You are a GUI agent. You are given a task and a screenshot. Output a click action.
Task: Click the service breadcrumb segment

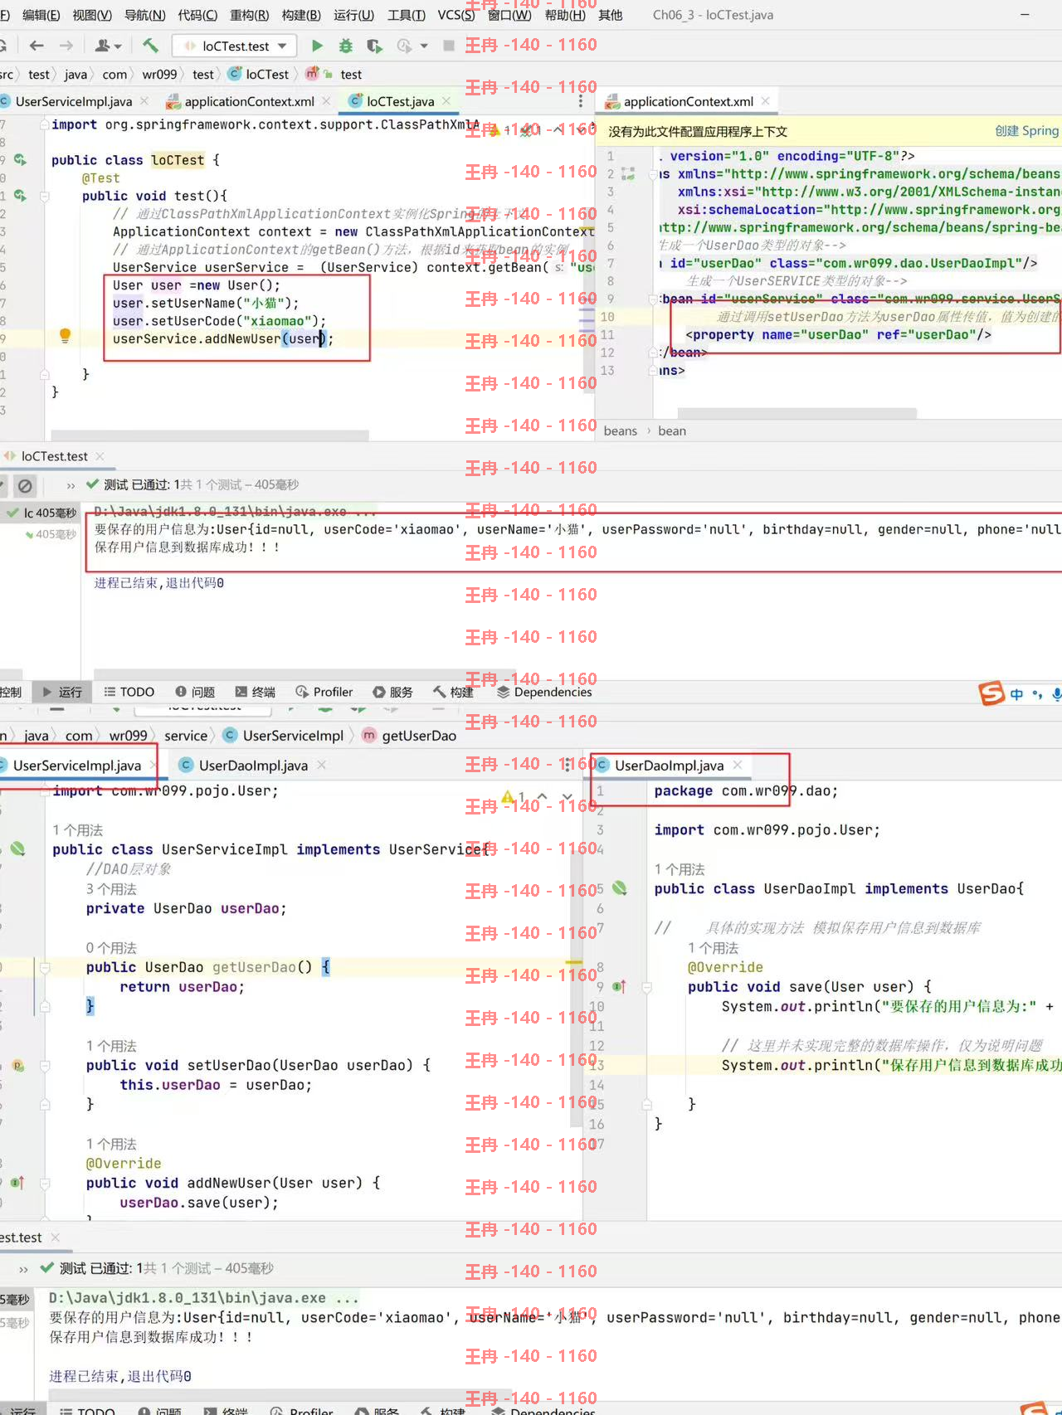(186, 736)
